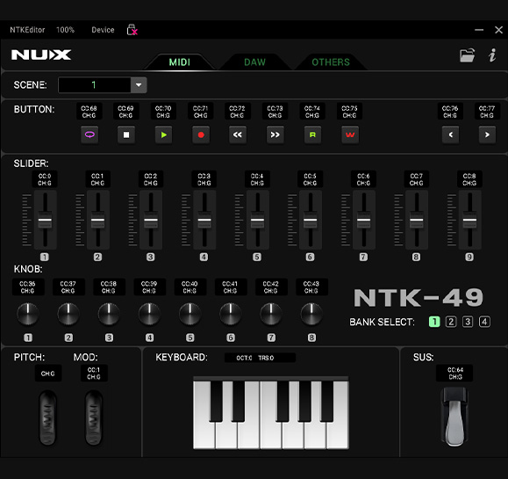Switch to the MIDI tab
This screenshot has height=479, width=508.
click(x=180, y=62)
